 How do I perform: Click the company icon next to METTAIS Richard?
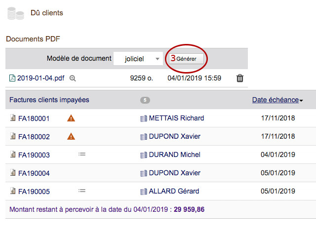pos(144,118)
